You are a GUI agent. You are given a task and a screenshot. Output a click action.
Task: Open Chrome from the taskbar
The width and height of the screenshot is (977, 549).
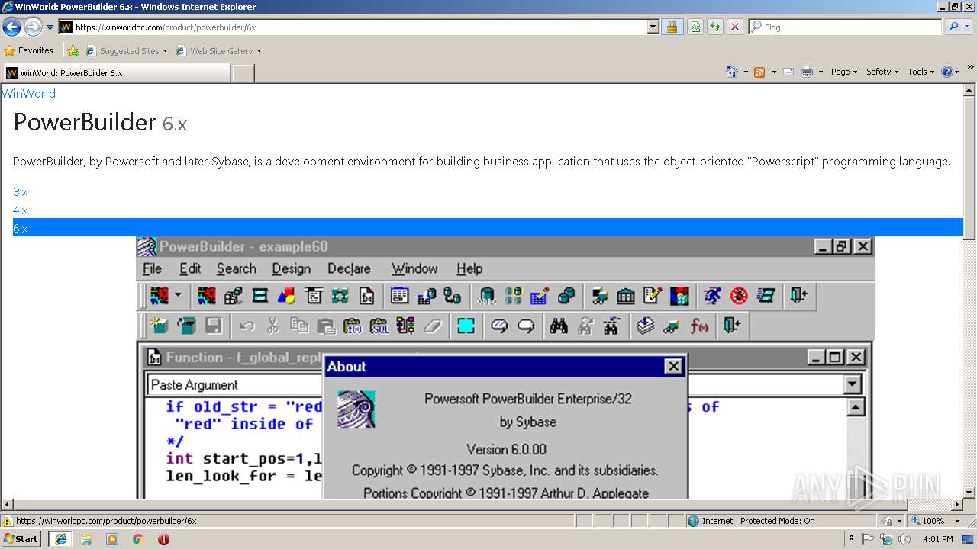click(x=138, y=539)
